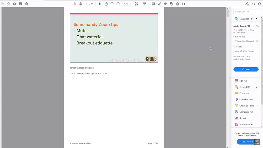This screenshot has width=263, height=148.
Task: Share a link to the file
Action: (247, 4)
